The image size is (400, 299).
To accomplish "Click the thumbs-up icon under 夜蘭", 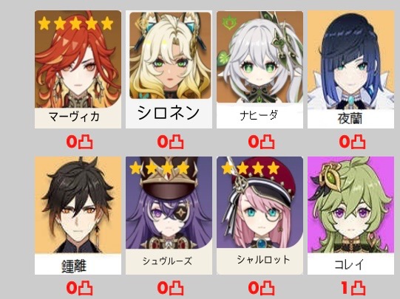I will point(358,142).
